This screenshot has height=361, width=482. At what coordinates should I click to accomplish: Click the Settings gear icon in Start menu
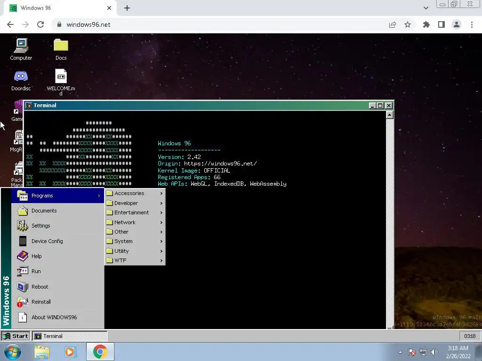pos(23,226)
